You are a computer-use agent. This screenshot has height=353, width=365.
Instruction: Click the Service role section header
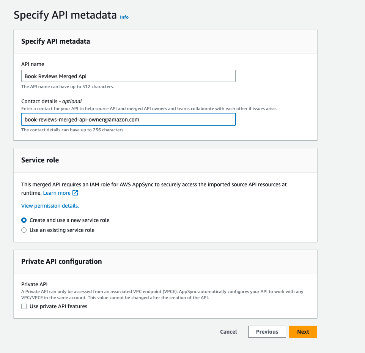(40, 160)
